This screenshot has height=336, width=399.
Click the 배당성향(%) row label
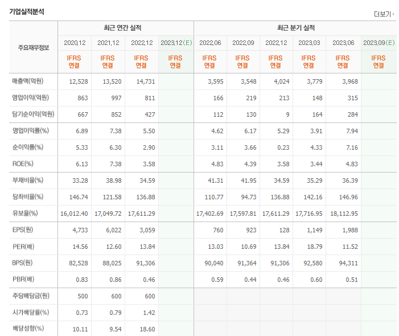pyautogui.click(x=28, y=329)
